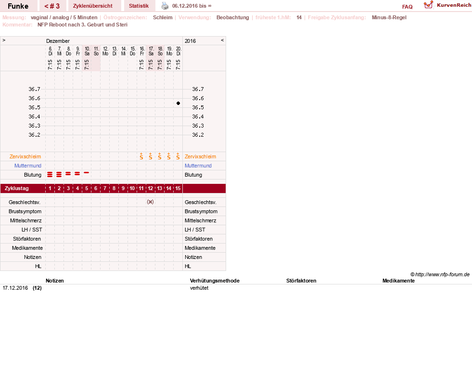Click the right Muttermund label
The width and height of the screenshot is (472, 386).
(198, 166)
